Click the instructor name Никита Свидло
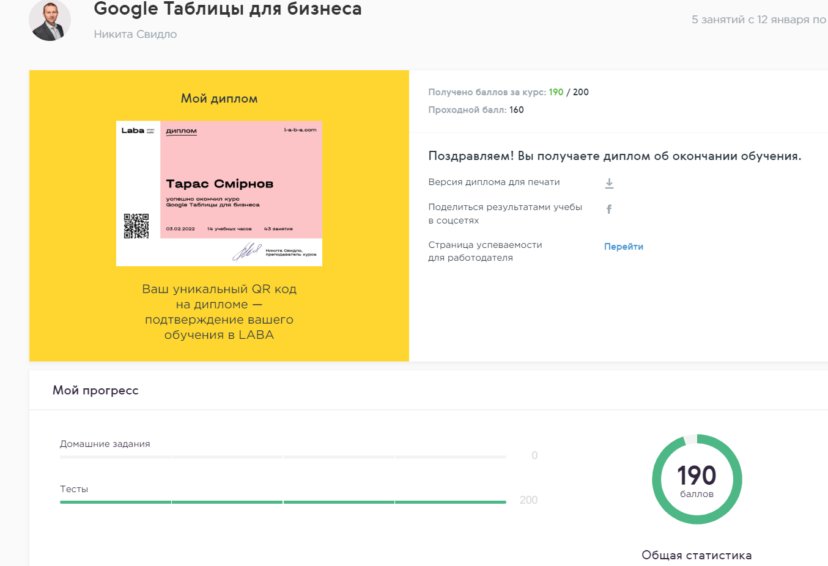 [135, 34]
